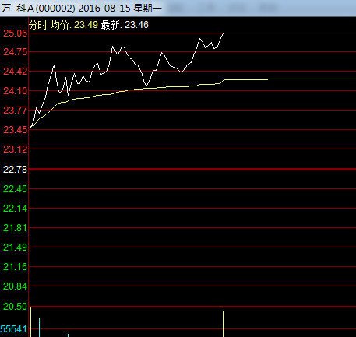Click the opening yellow volume bar
Image resolution: width=356 pixels, height=337 pixels.
(31, 321)
